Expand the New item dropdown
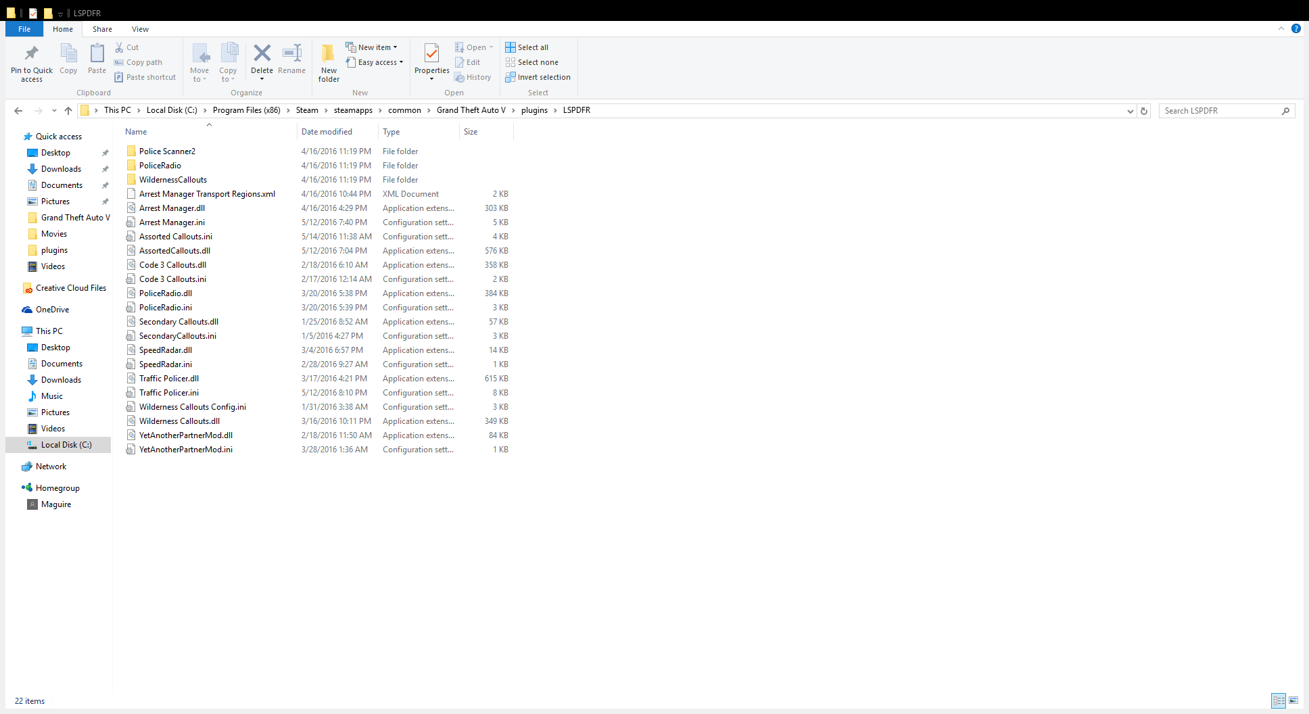This screenshot has width=1309, height=714. [x=371, y=47]
